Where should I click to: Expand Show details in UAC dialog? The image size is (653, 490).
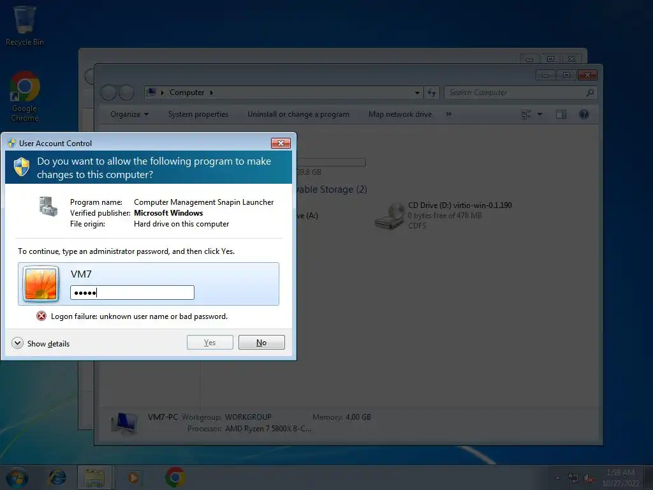click(40, 343)
